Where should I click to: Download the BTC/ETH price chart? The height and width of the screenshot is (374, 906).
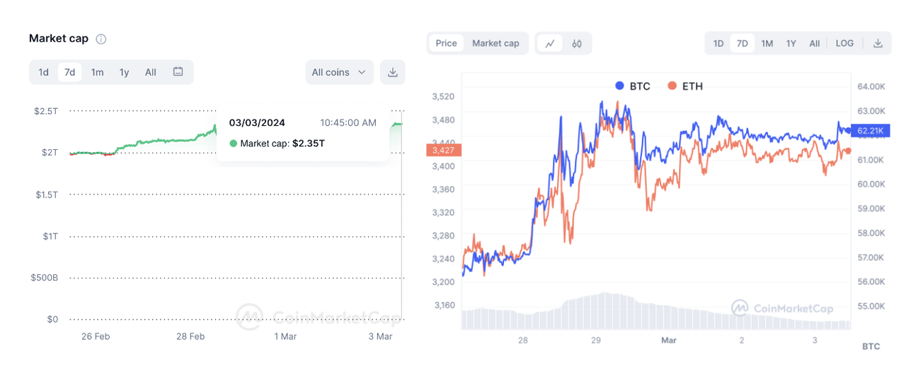click(878, 43)
